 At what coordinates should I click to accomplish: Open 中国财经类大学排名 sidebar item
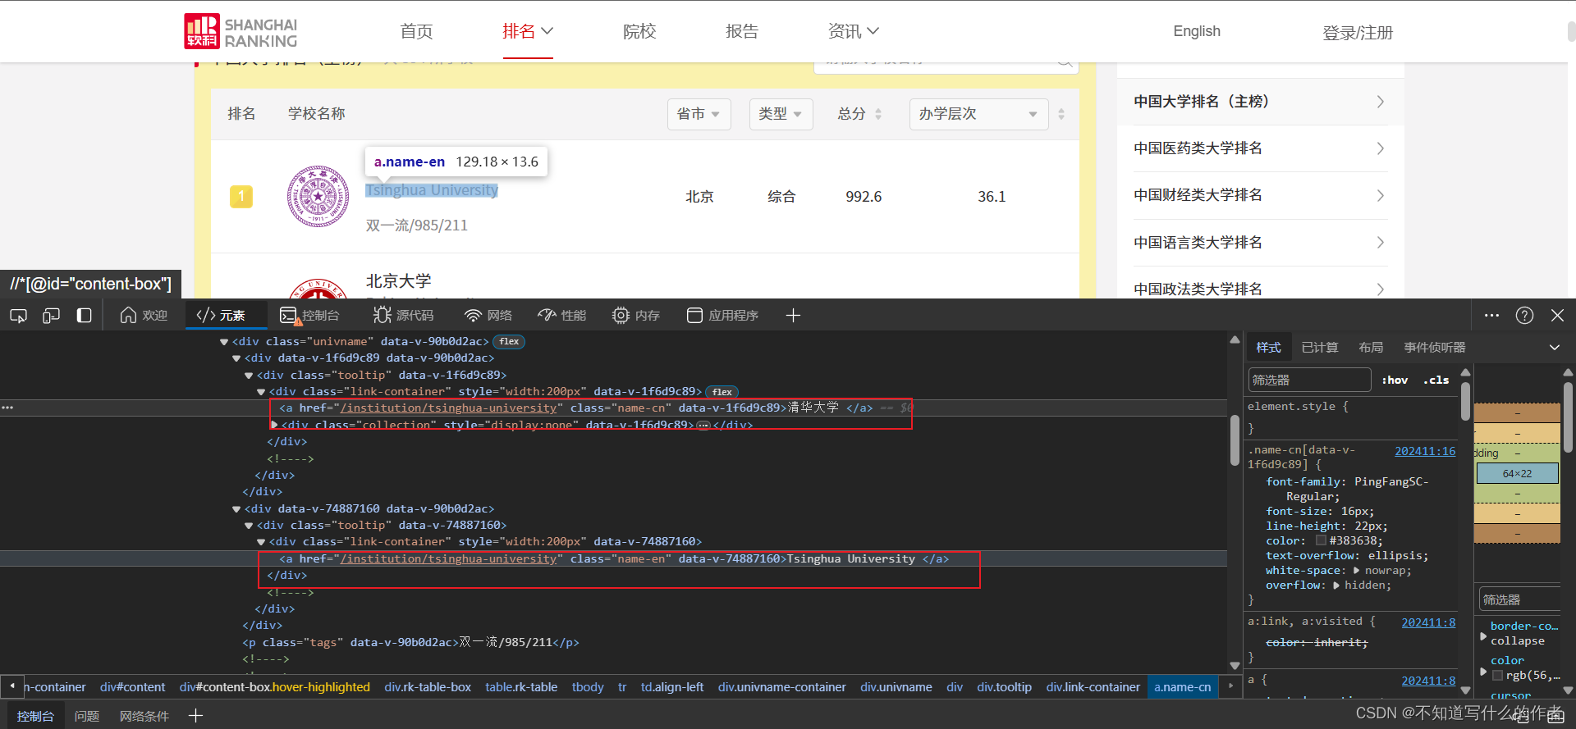click(x=1260, y=195)
